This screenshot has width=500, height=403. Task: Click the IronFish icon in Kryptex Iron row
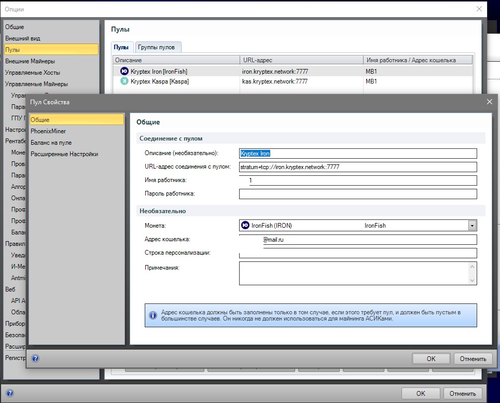pos(124,71)
